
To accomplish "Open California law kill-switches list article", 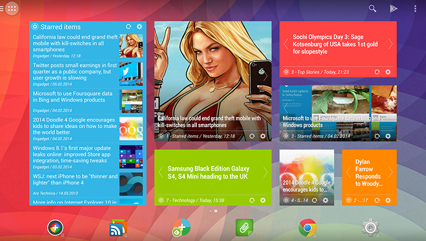I will pyautogui.click(x=88, y=46).
